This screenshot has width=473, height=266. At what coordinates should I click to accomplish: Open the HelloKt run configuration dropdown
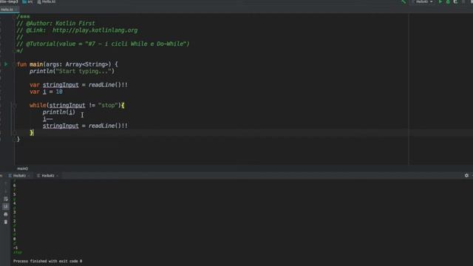tap(423, 1)
